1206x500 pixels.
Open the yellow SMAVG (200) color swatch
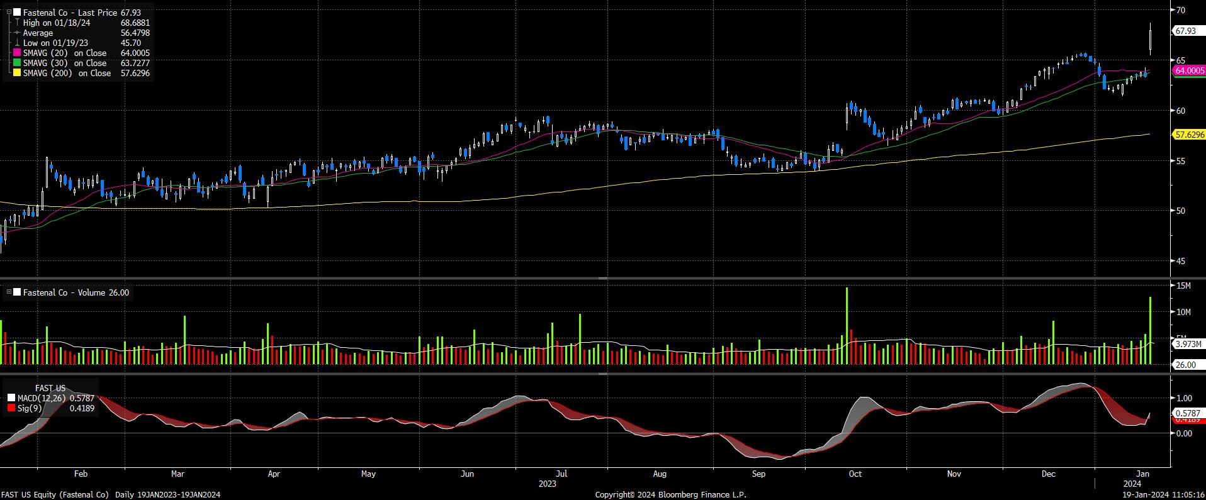point(17,73)
